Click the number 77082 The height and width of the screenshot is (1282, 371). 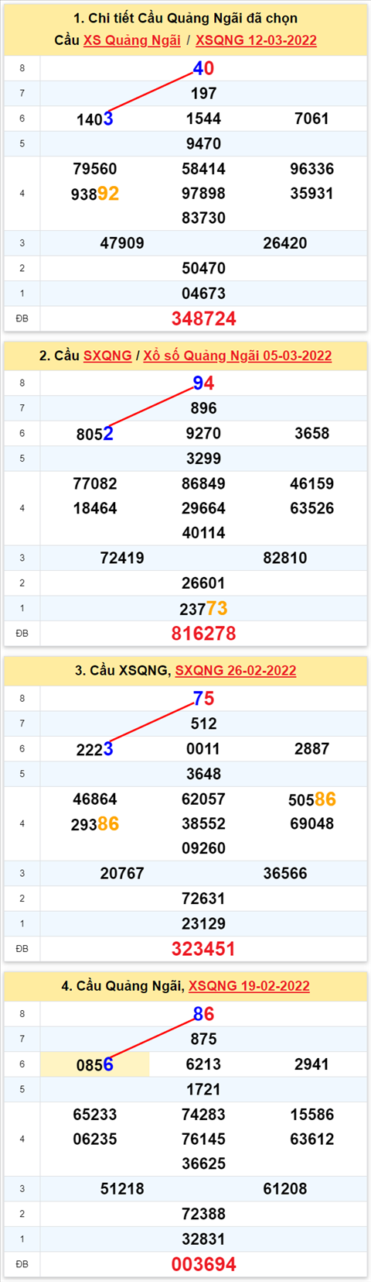tap(95, 484)
